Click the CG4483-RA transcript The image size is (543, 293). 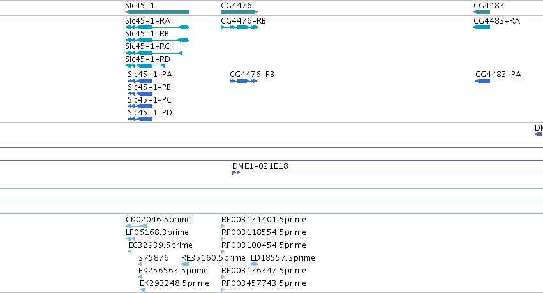pyautogui.click(x=482, y=27)
